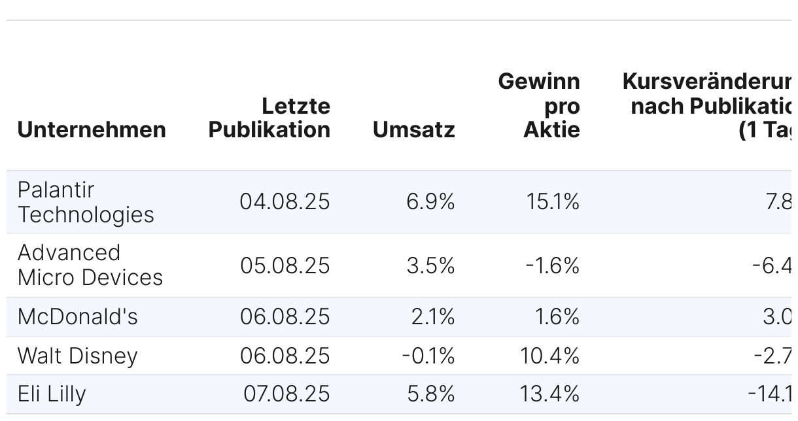Select the Palantir Technologies company name

86,202
